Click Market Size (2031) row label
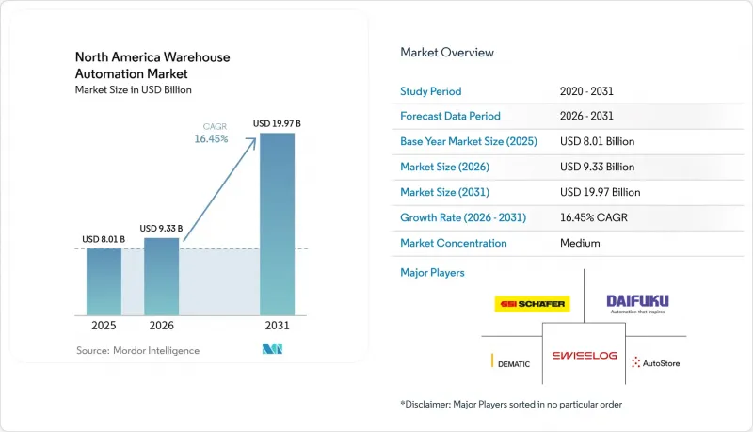753x432 pixels. [x=444, y=192]
